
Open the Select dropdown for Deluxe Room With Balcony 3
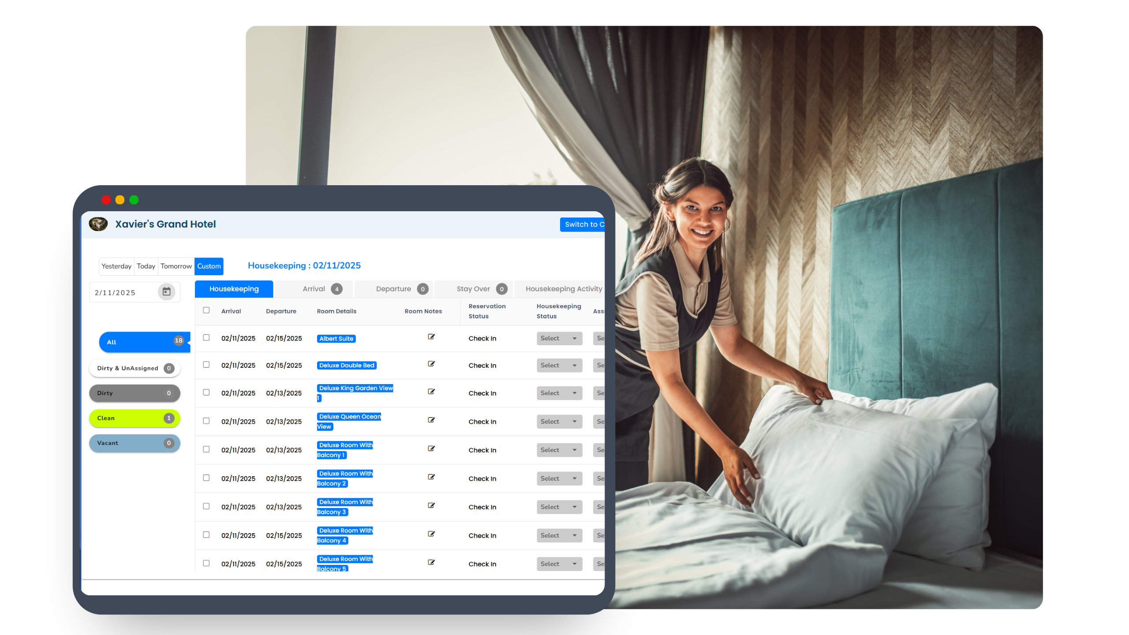(559, 507)
